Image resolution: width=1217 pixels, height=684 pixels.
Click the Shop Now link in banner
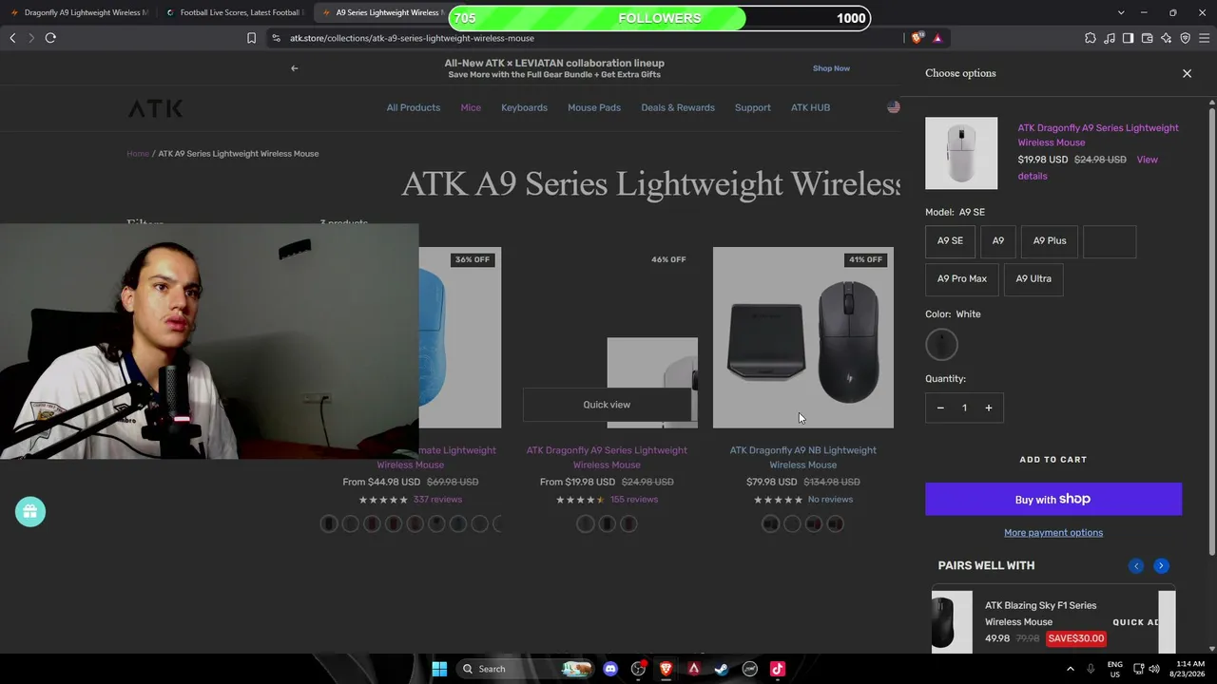tap(831, 68)
